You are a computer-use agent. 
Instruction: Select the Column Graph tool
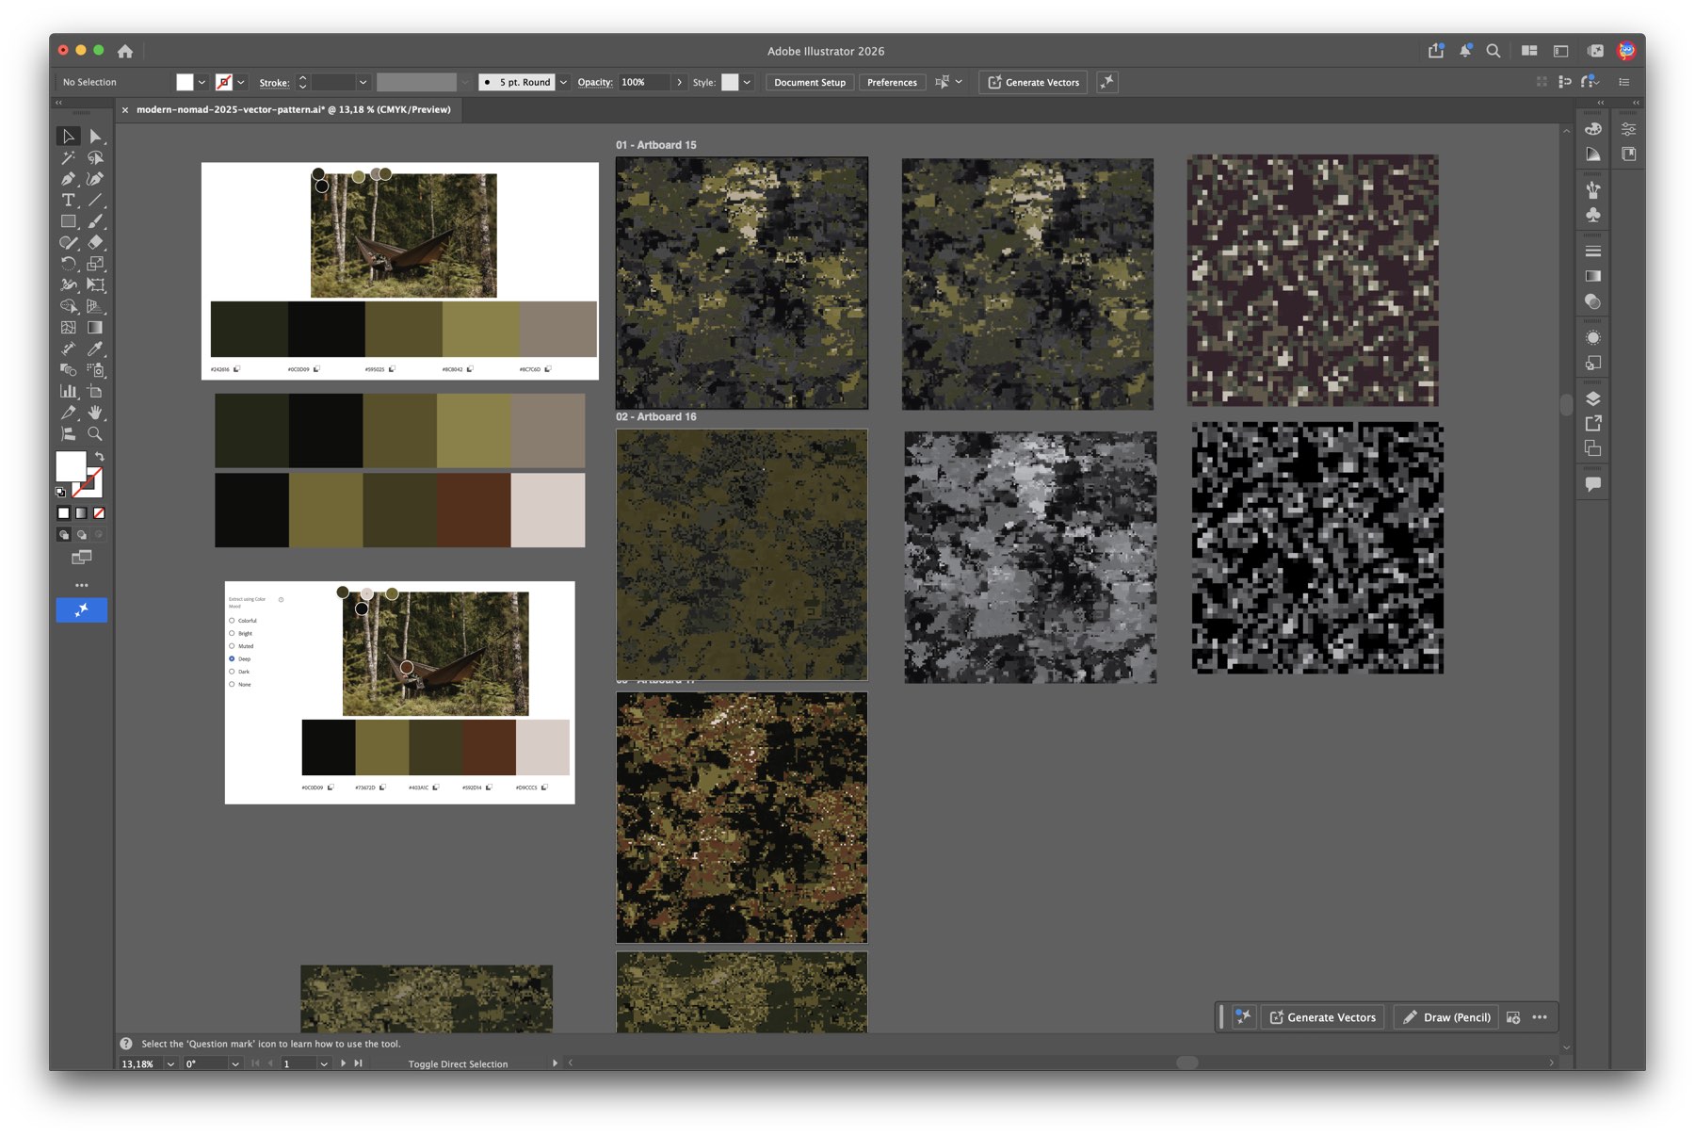68,392
